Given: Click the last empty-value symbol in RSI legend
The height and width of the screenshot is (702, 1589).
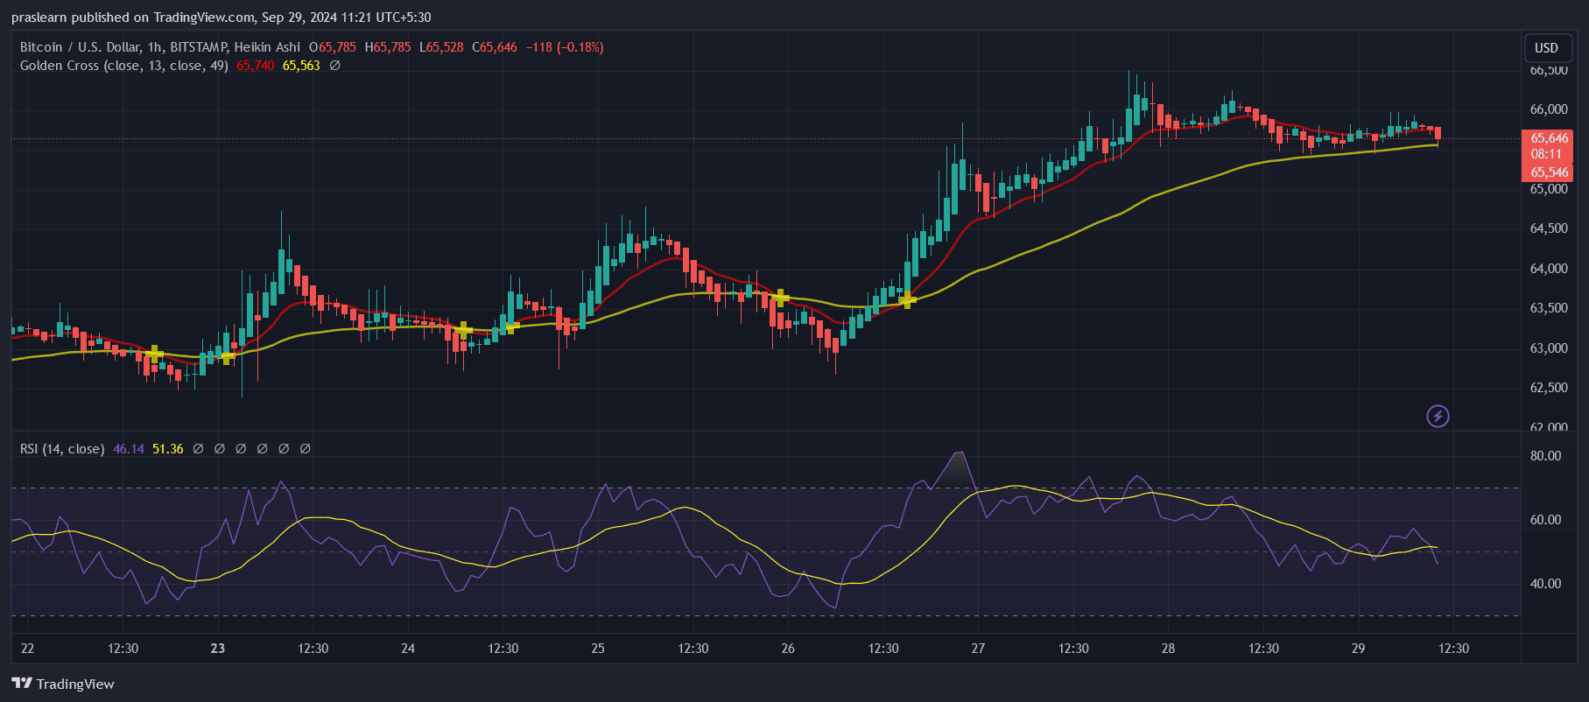Looking at the screenshot, I should (x=306, y=449).
